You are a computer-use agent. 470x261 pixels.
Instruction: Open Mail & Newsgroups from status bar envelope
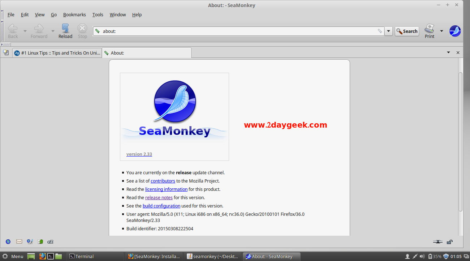point(19,241)
